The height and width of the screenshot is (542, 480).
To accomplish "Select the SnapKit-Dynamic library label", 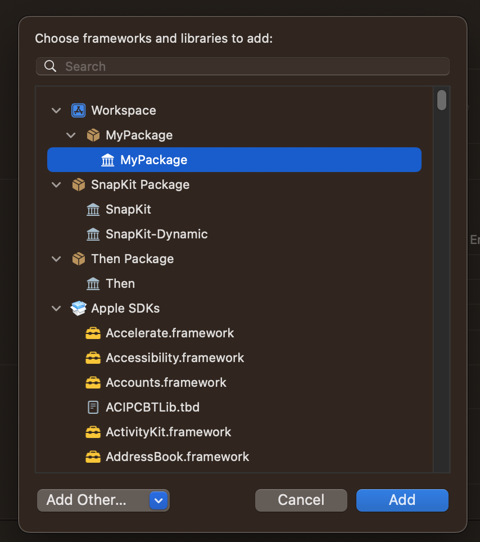I will 157,234.
